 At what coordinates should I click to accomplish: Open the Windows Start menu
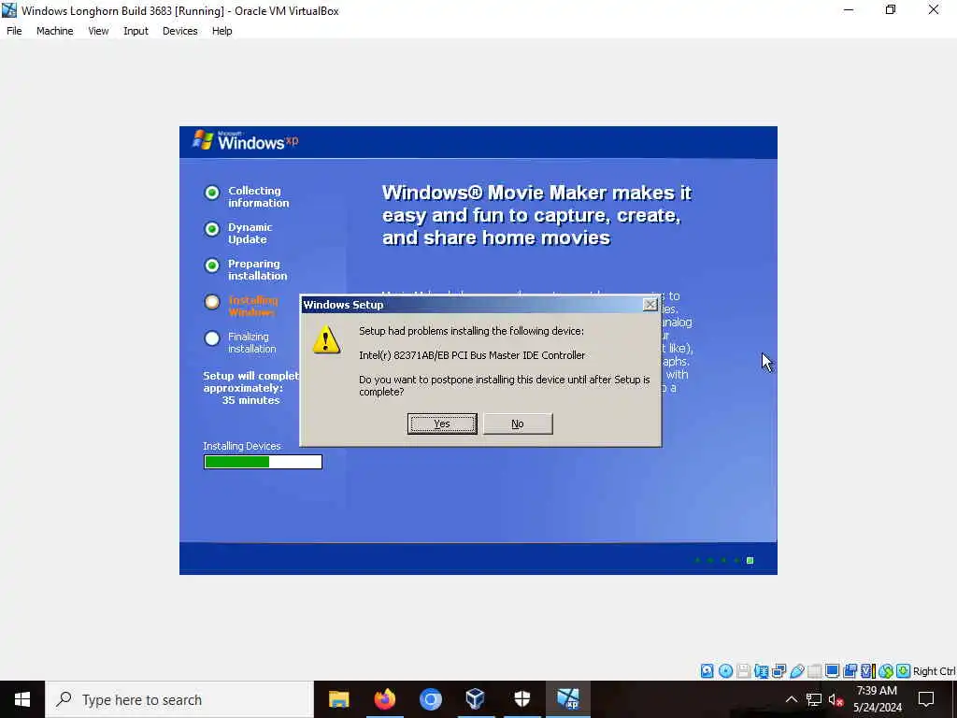point(22,699)
